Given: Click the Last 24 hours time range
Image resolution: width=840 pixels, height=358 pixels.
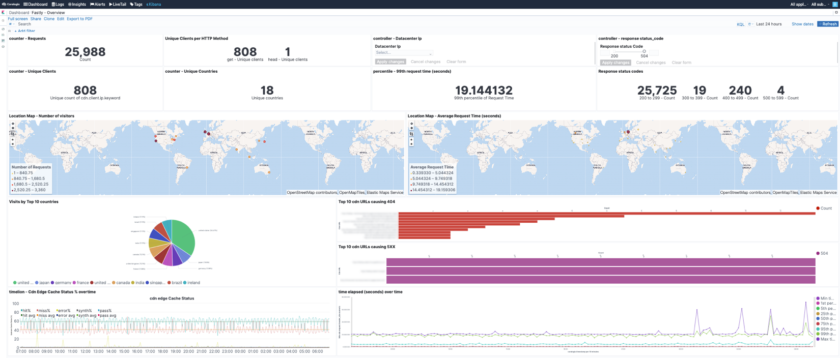Looking at the screenshot, I should tap(769, 24).
